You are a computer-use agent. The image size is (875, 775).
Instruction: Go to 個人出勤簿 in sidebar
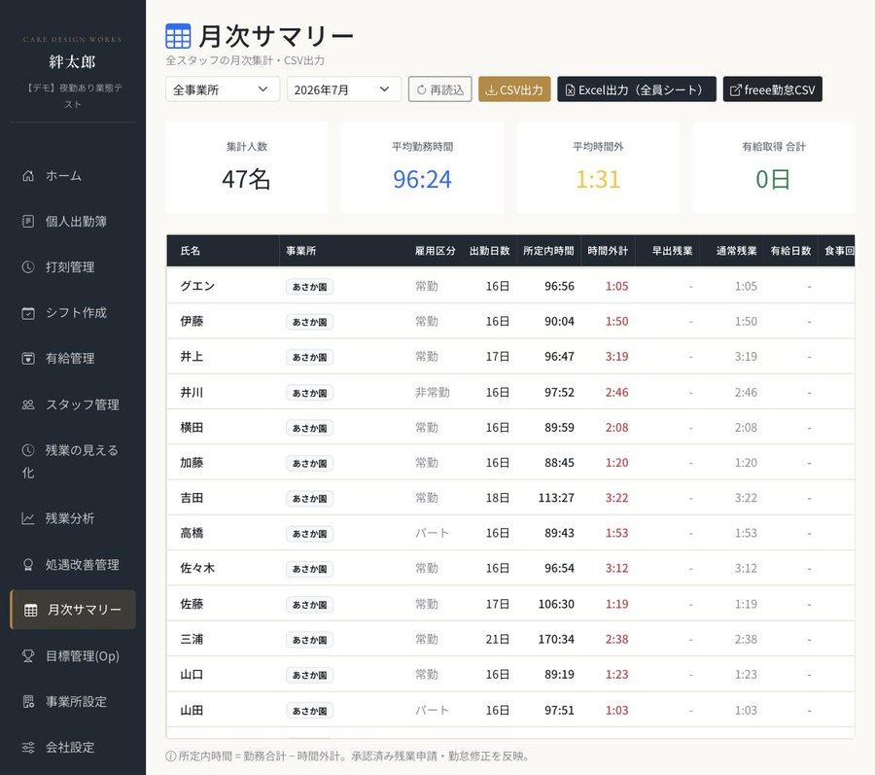[x=73, y=222]
